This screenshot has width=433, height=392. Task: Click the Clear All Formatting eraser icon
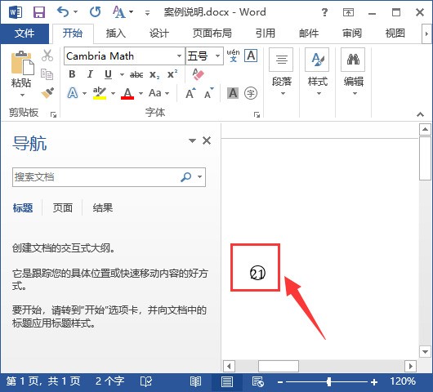[198, 74]
